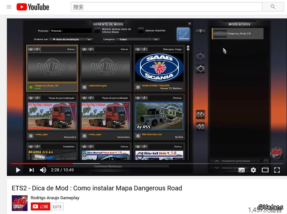Image resolution: width=287 pixels, height=214 pixels.
Task: Show info for saabtechnologies mod
Action: pos(91,49)
